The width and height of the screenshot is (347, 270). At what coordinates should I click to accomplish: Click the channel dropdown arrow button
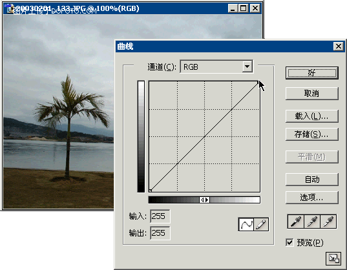247,67
